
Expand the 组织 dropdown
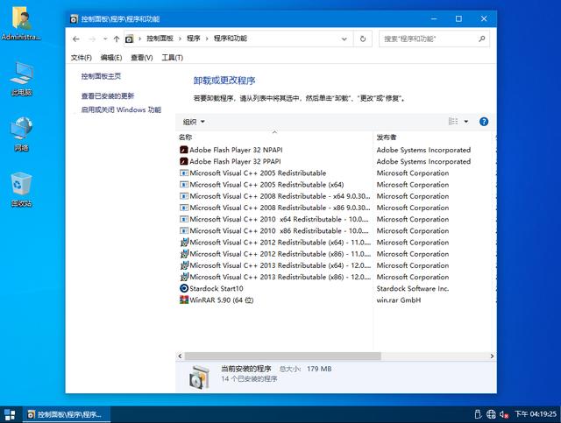click(194, 122)
